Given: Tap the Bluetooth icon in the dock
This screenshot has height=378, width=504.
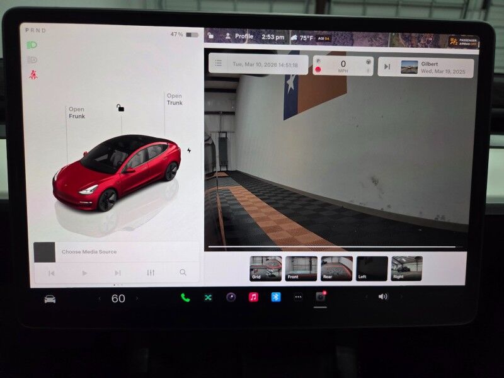Looking at the screenshot, I should pyautogui.click(x=275, y=297).
